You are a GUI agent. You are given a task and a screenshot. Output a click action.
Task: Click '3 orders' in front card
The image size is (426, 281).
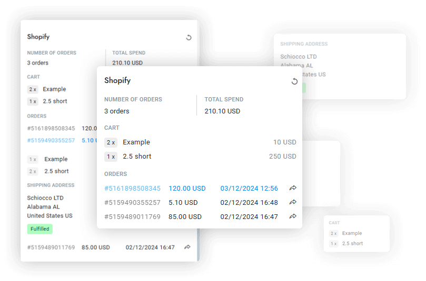(x=117, y=111)
